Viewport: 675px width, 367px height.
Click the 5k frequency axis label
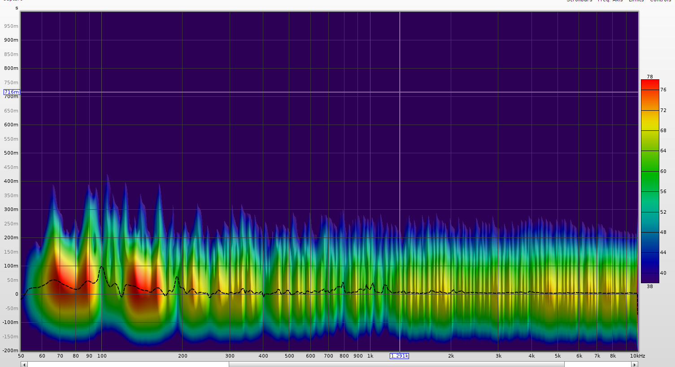[557, 356]
